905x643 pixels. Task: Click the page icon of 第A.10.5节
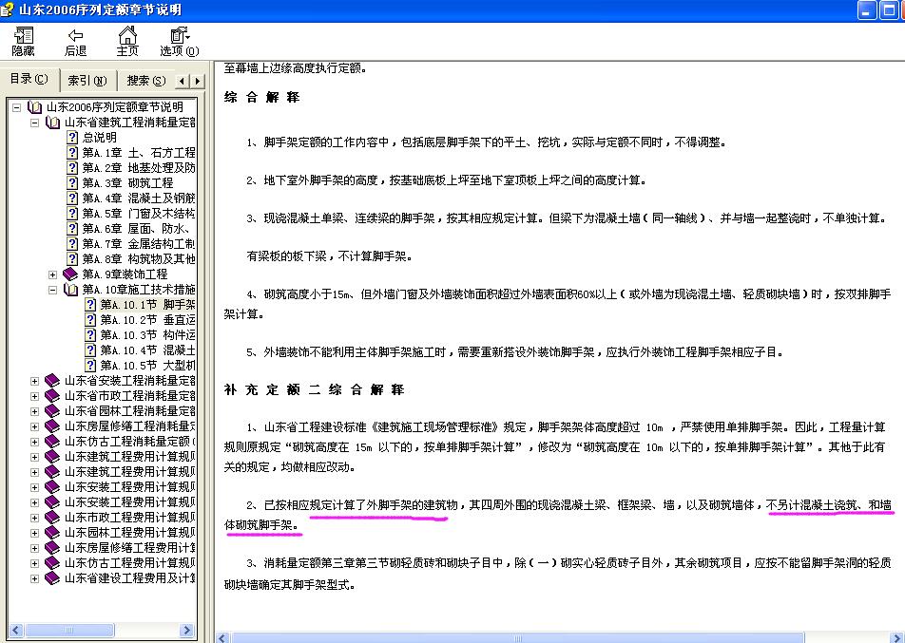[x=90, y=366]
